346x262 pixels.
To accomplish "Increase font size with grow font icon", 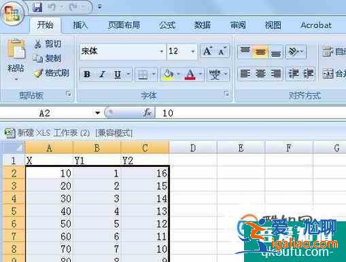I will click(x=207, y=51).
